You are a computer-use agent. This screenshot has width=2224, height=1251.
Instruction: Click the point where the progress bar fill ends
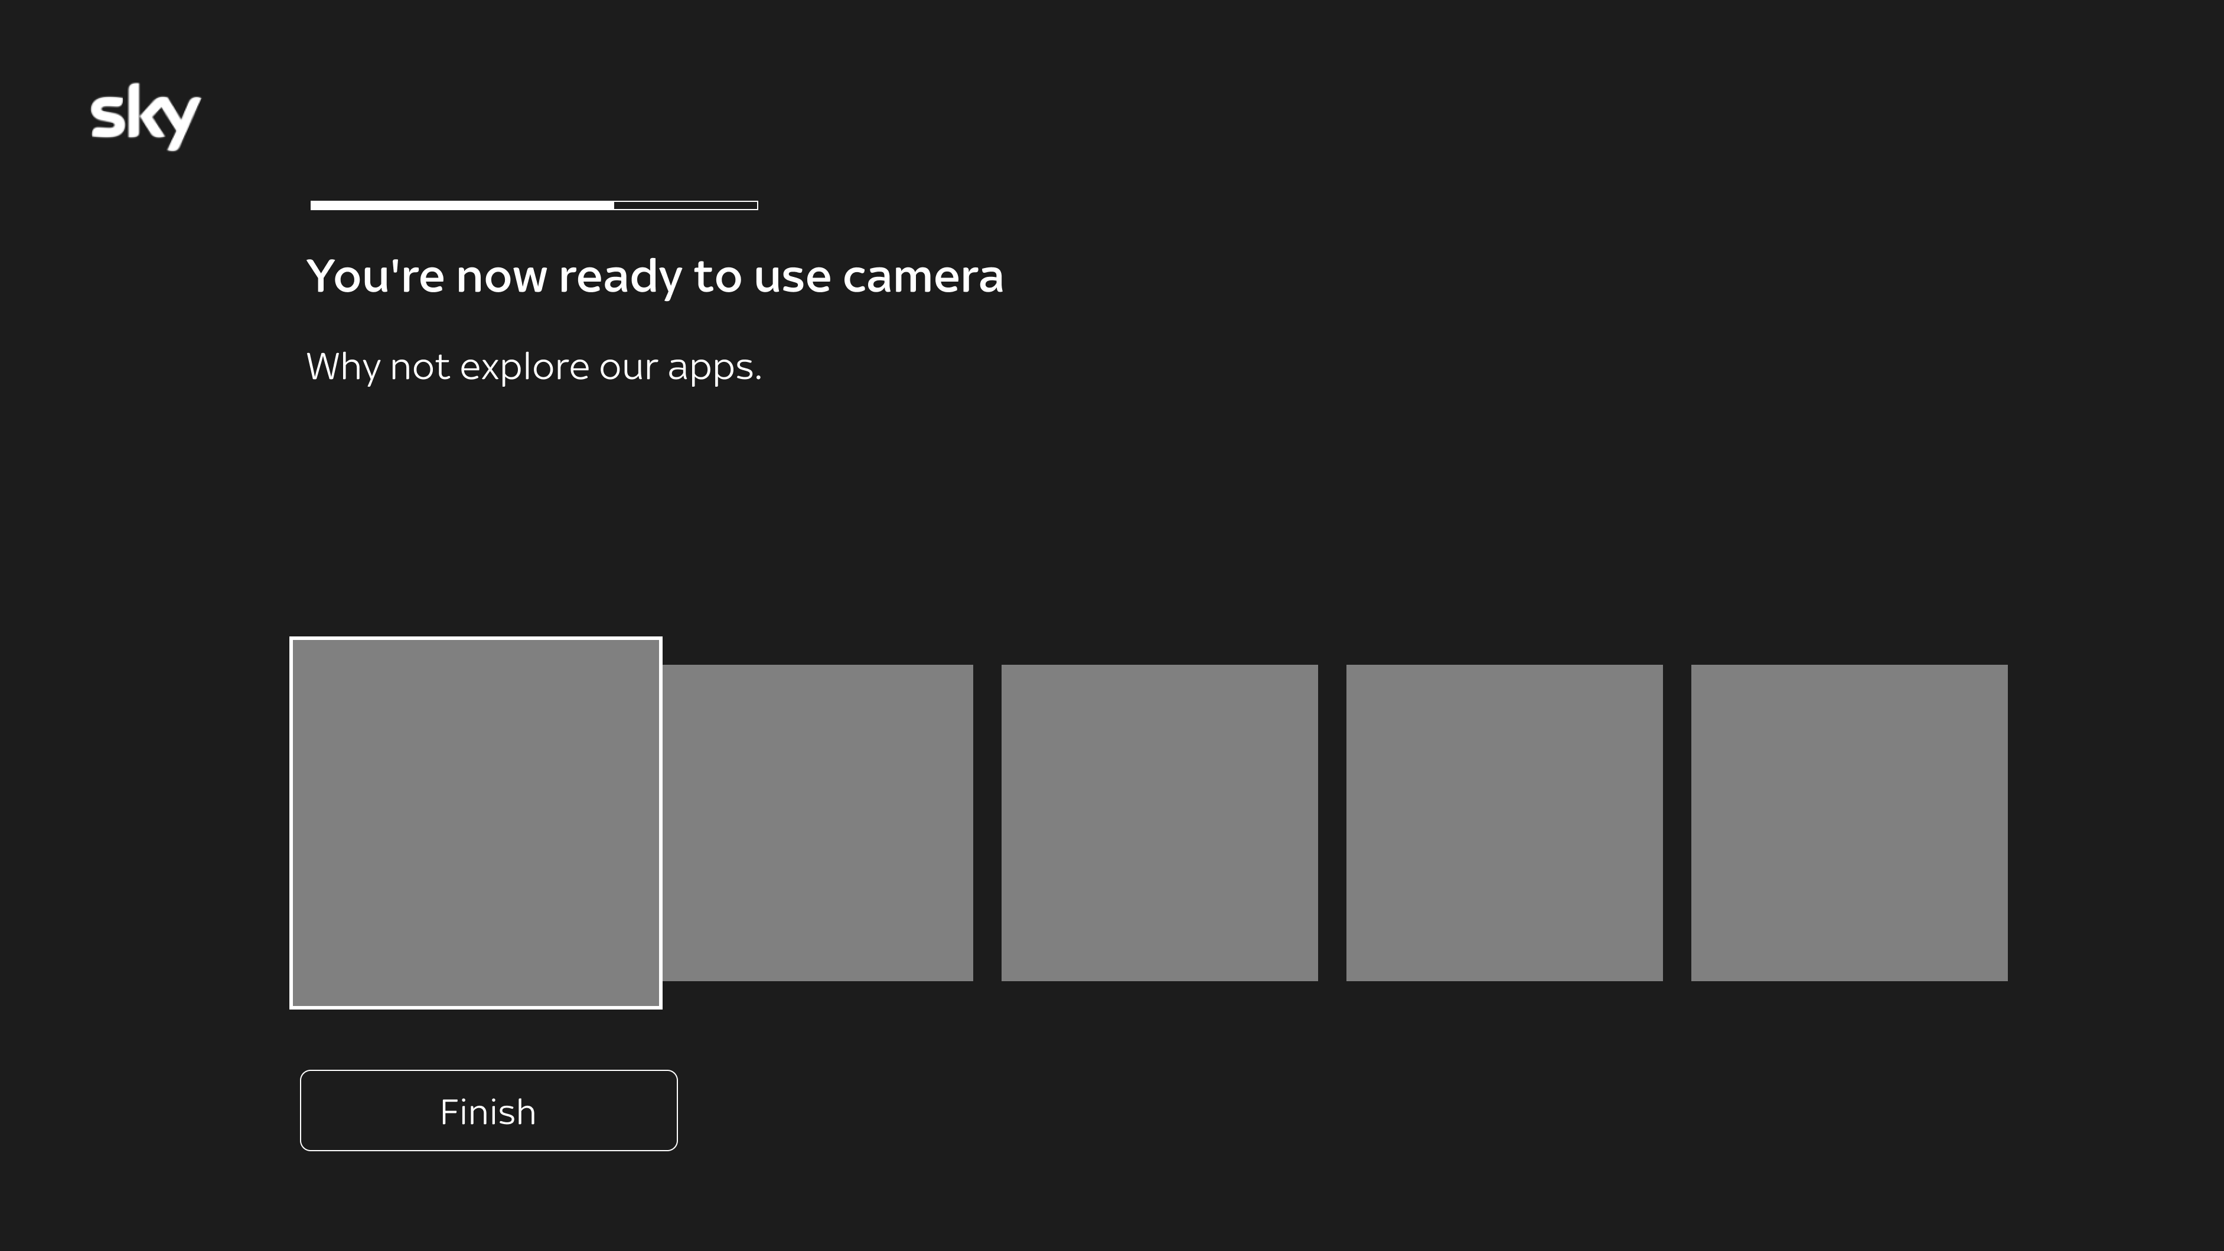point(614,205)
